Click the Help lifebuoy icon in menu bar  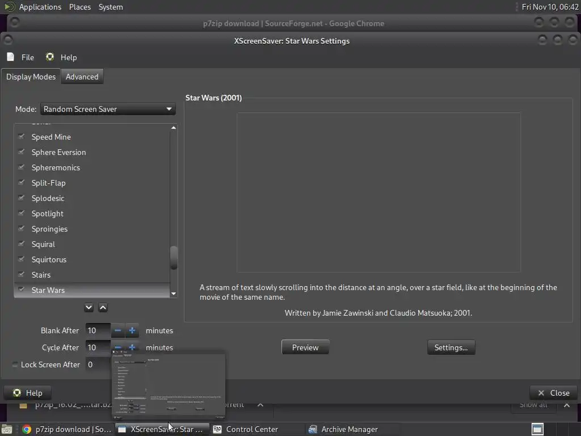[50, 57]
